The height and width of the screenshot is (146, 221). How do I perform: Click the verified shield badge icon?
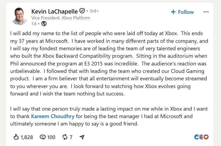point(82,11)
